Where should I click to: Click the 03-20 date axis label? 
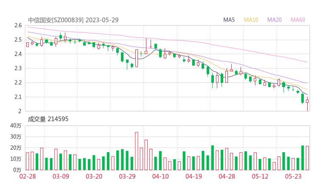[x=94, y=176]
